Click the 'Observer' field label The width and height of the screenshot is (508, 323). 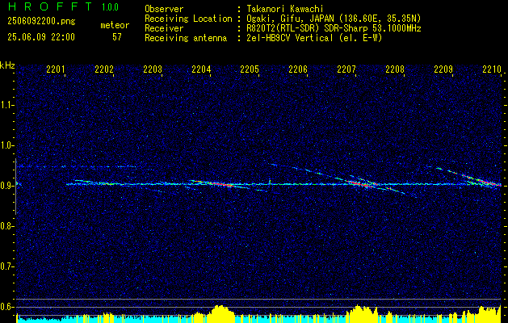164,9
